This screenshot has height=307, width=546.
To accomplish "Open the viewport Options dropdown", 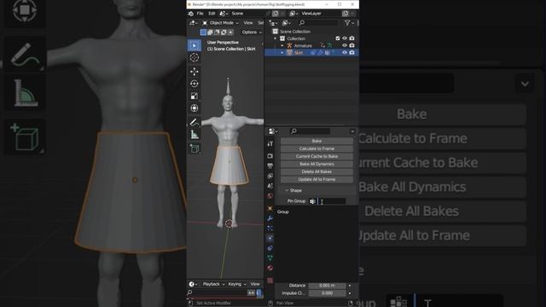I will pyautogui.click(x=252, y=32).
